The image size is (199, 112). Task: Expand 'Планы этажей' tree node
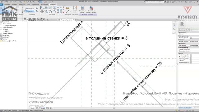pos(1,24)
